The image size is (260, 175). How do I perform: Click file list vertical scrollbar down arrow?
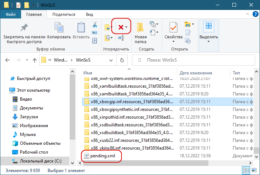point(256,157)
